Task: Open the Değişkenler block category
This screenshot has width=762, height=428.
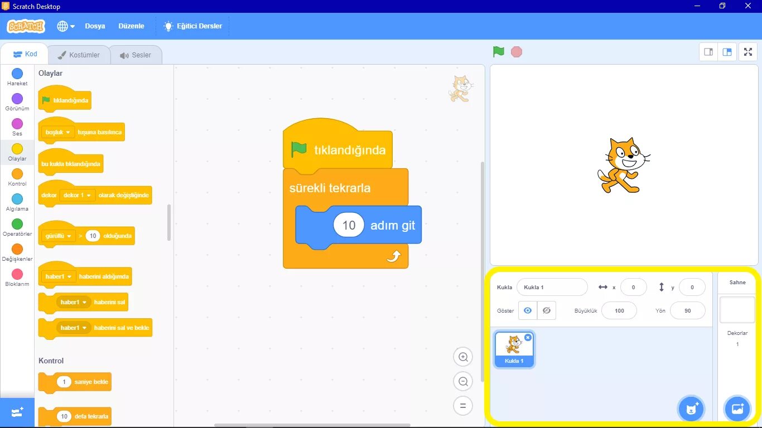Action: (x=17, y=252)
